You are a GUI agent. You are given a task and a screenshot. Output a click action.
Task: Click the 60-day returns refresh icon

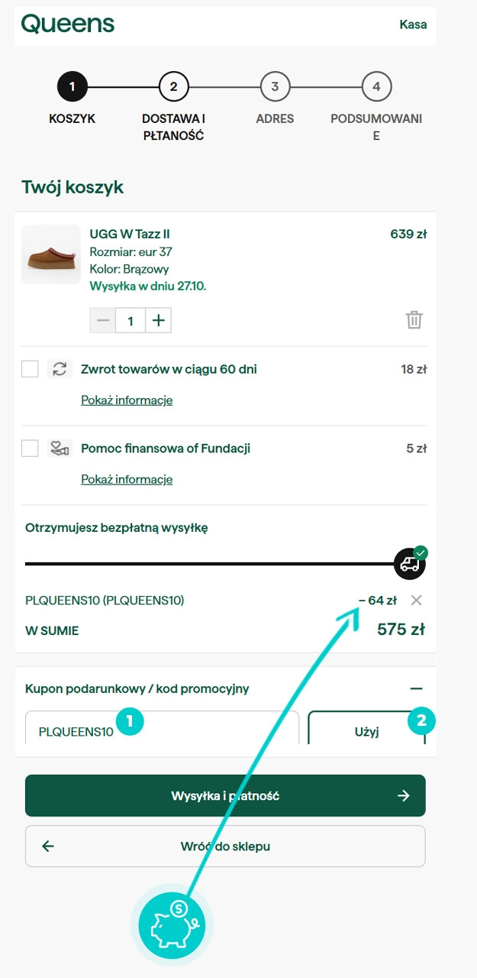(x=60, y=369)
